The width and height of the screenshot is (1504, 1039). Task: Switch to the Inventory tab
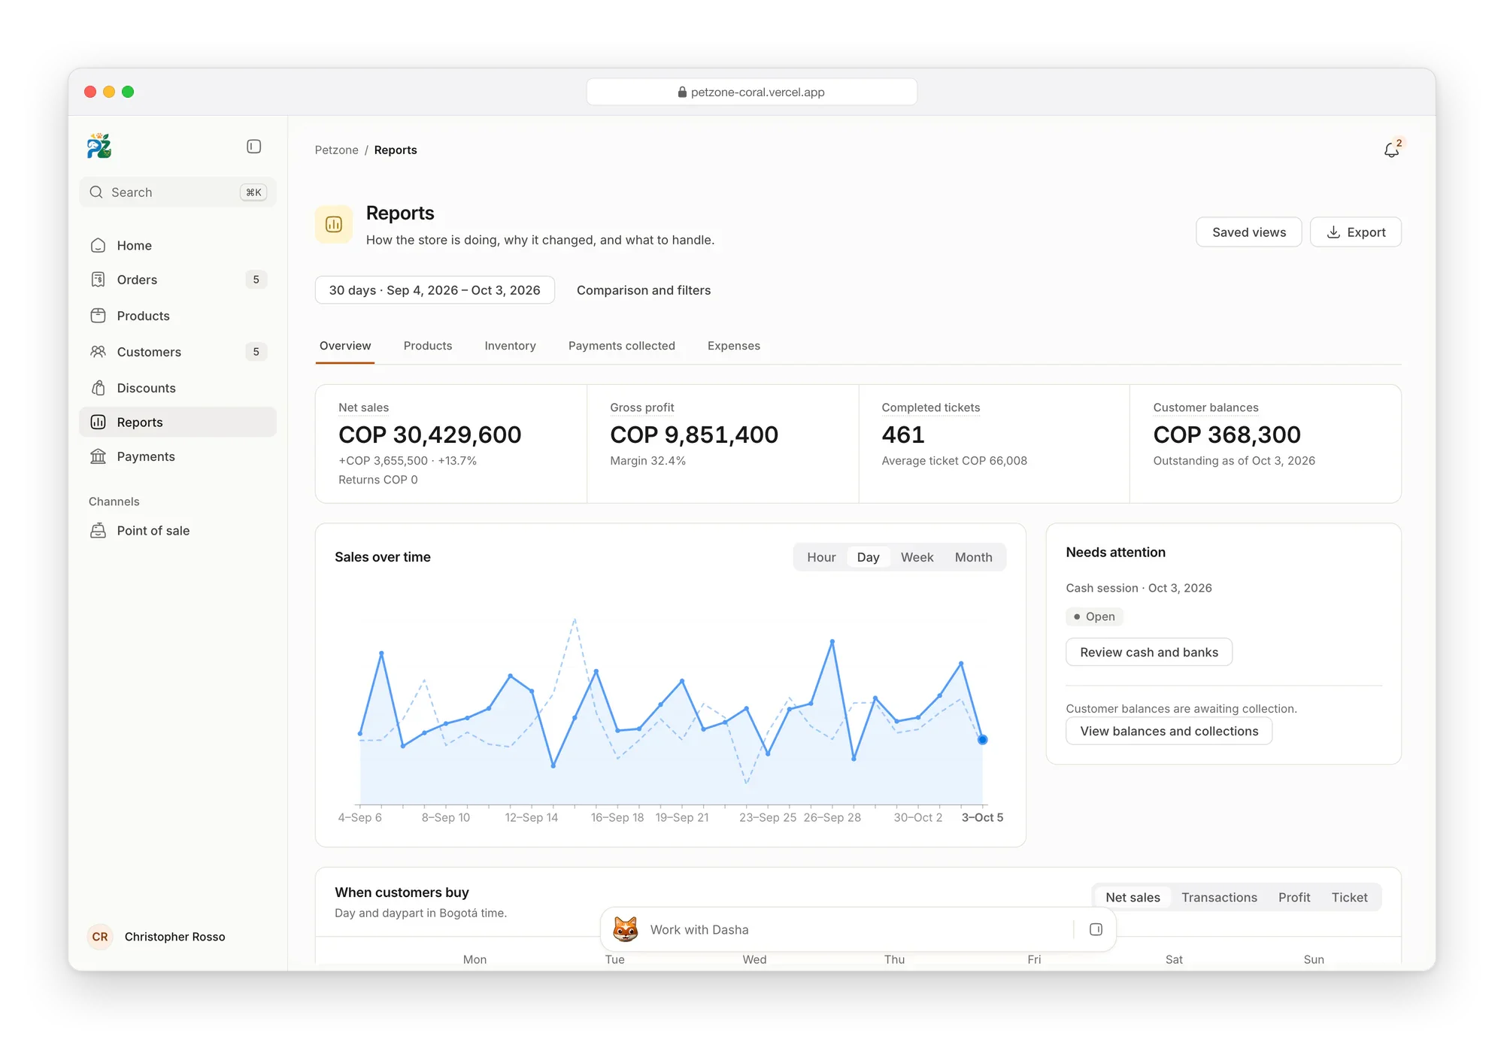coord(510,346)
